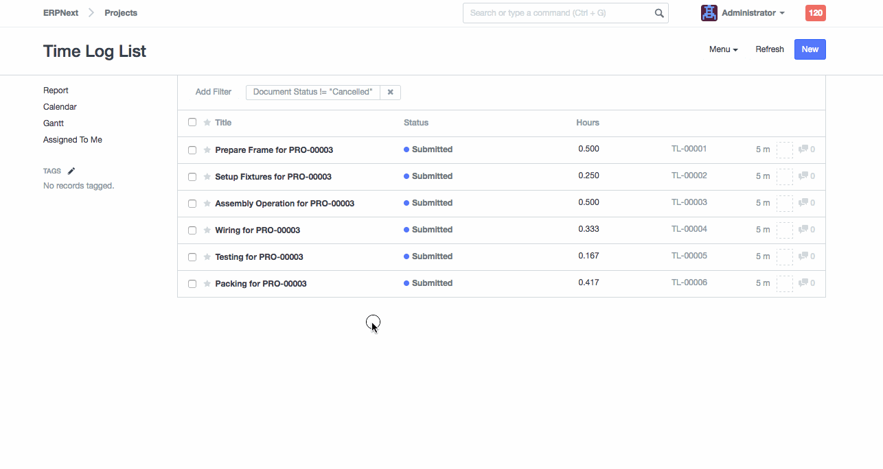Open the 120 notifications badge
883x469 pixels.
(815, 13)
